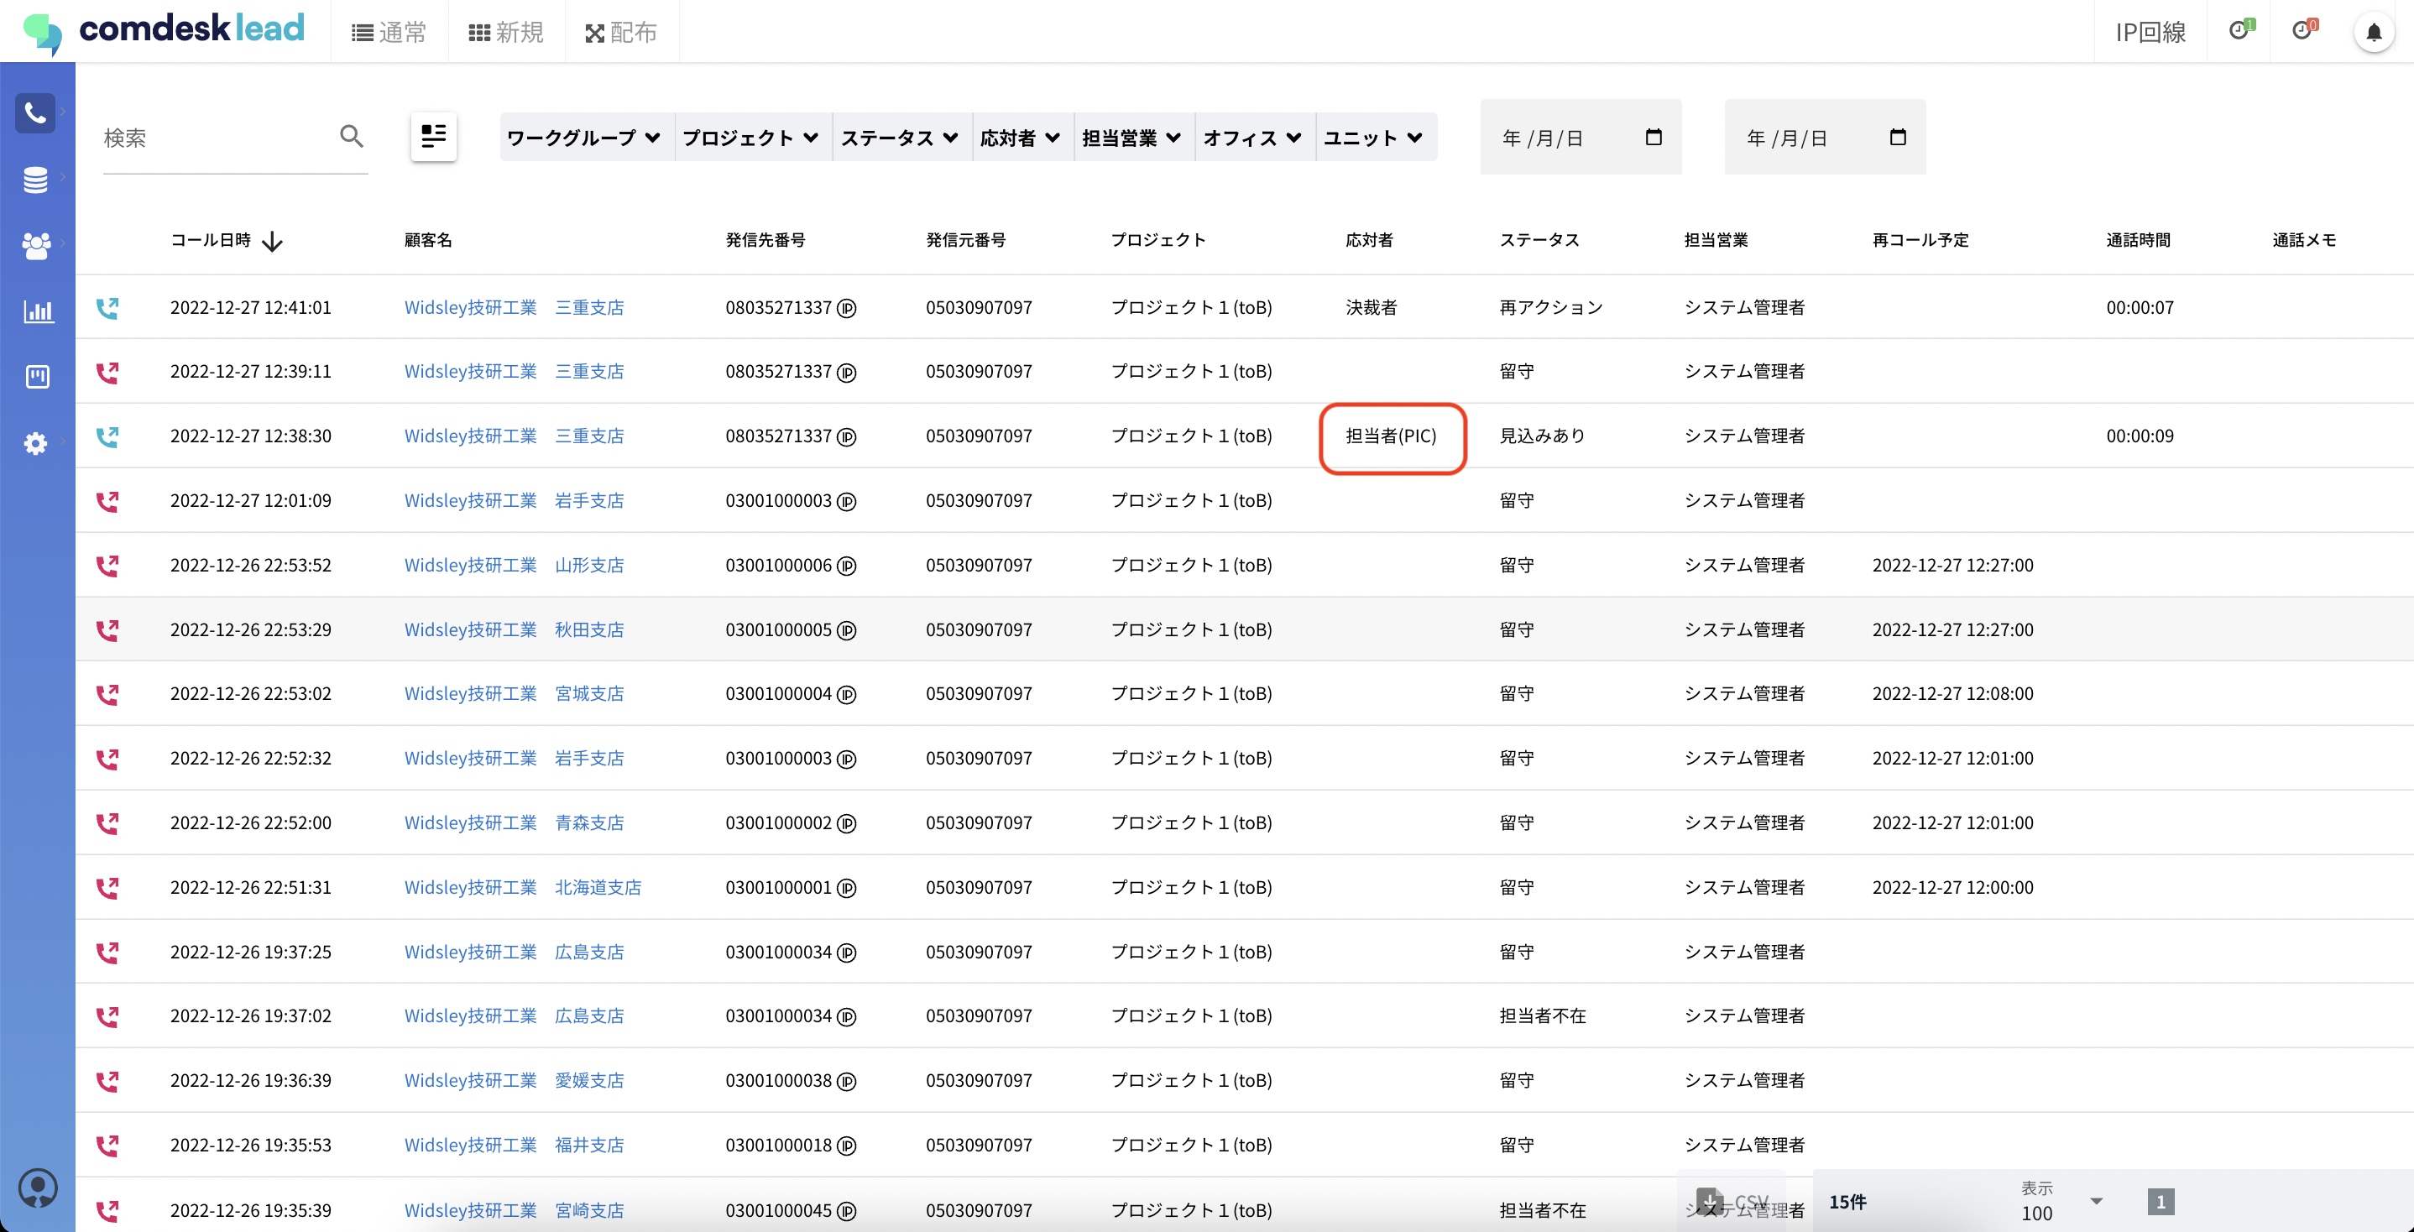Screen dimensions: 2414x1232
Task: Click the search magnifier icon
Action: (x=352, y=137)
